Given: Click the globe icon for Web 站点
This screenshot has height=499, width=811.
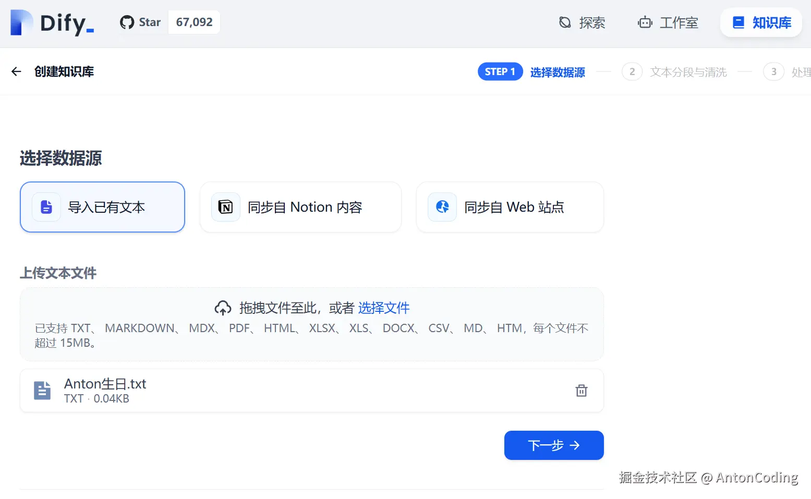Looking at the screenshot, I should (442, 207).
